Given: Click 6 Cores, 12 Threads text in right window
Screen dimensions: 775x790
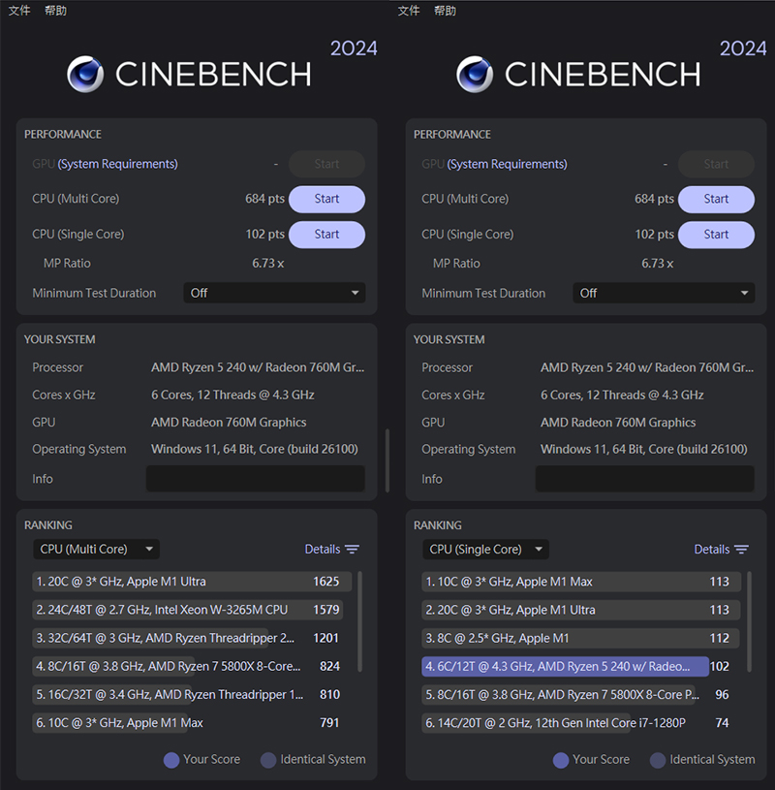Looking at the screenshot, I should point(622,395).
